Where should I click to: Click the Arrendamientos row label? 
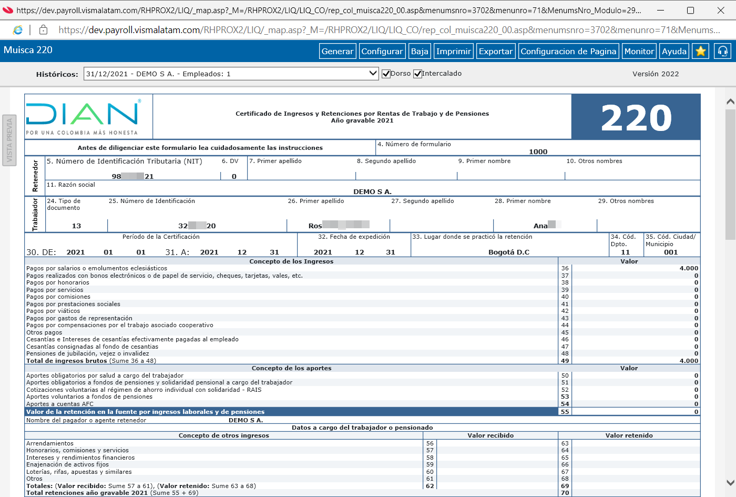pos(50,443)
